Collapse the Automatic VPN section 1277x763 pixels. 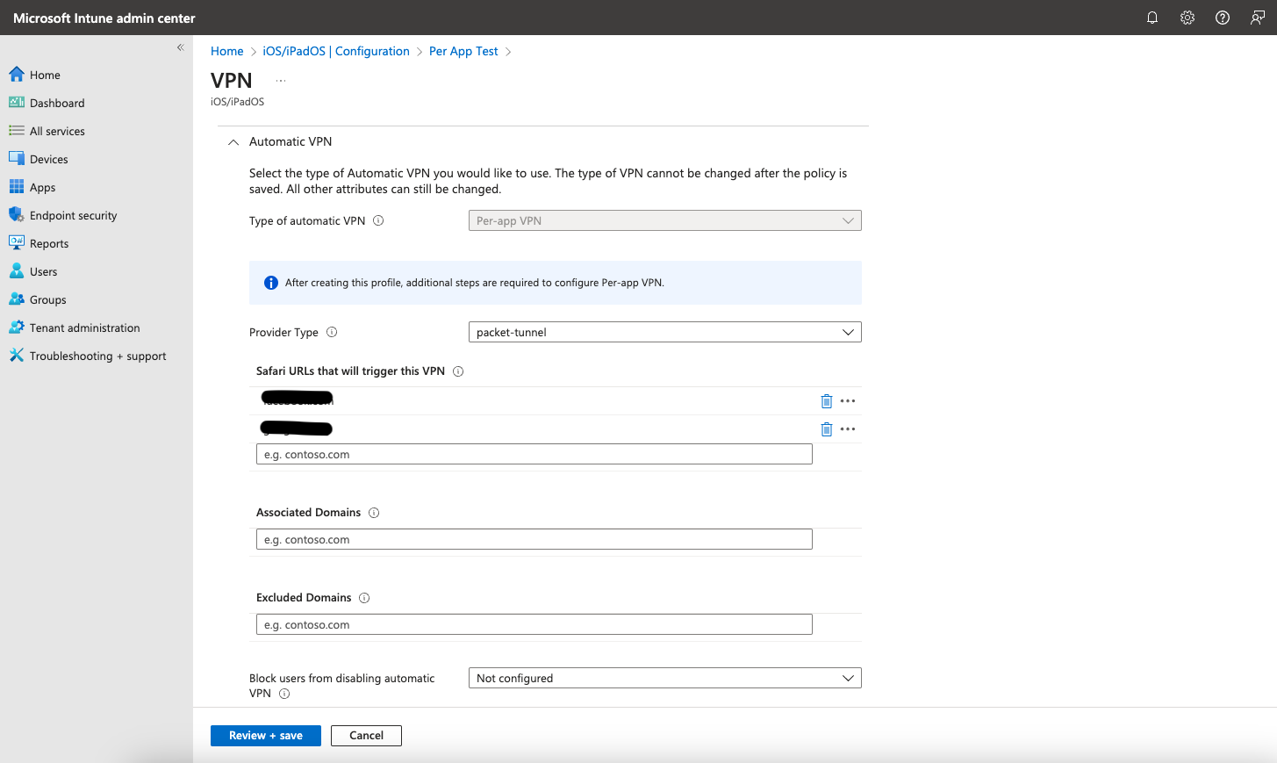point(233,142)
